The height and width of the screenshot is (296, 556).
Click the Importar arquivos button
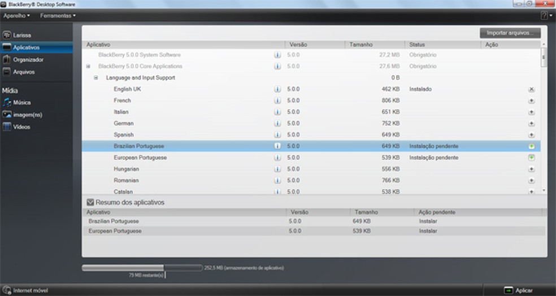510,33
